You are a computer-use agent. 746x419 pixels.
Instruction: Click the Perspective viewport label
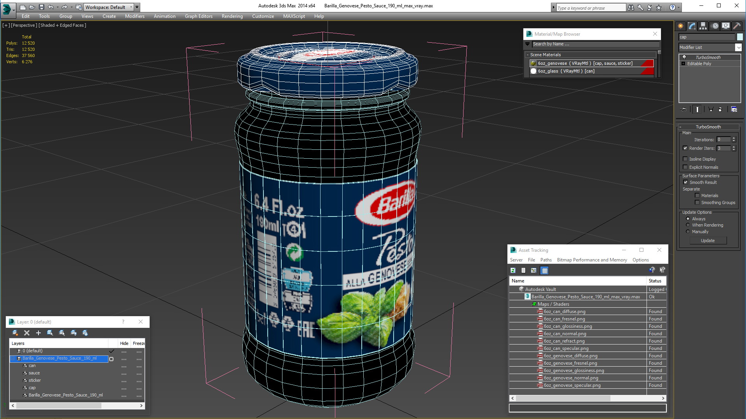click(24, 25)
